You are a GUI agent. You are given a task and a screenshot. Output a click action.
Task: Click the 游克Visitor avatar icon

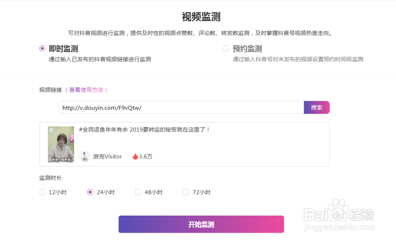click(85, 157)
